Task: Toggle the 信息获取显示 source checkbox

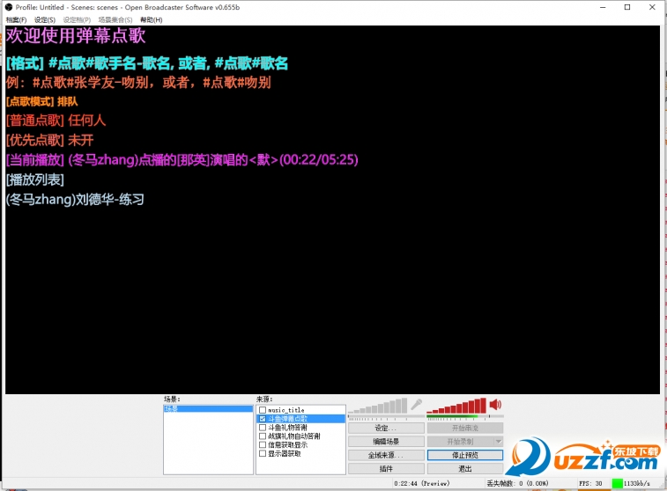Action: 262,445
